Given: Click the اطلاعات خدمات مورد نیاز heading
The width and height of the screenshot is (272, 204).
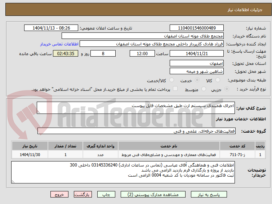Looking at the screenshot, I should (241, 119).
